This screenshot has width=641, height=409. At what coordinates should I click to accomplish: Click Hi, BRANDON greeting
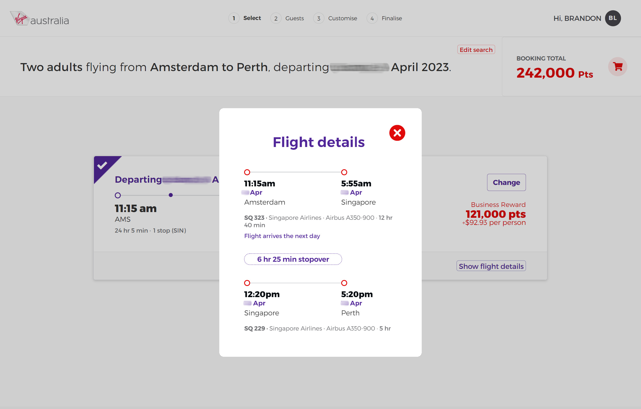click(x=577, y=18)
